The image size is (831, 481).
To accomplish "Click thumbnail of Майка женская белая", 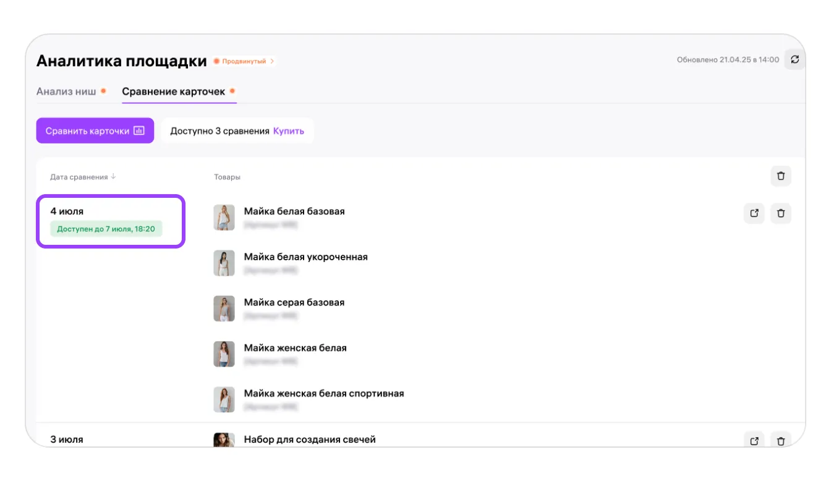I will (224, 354).
